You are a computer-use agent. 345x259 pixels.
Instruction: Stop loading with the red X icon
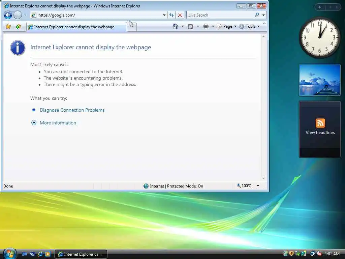click(x=180, y=15)
